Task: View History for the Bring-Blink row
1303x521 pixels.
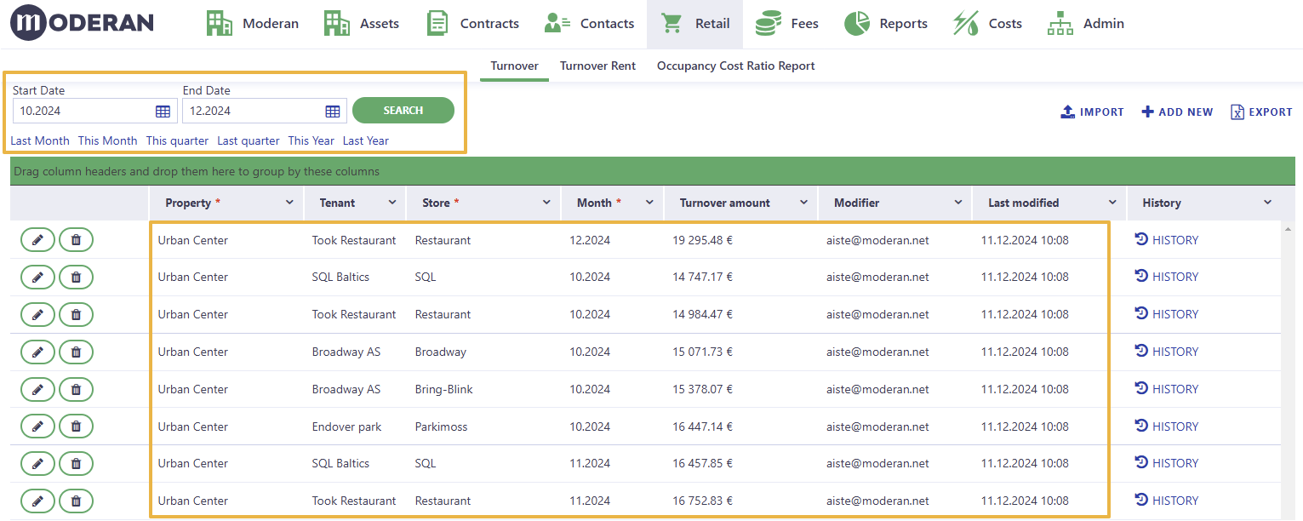Action: click(1167, 389)
